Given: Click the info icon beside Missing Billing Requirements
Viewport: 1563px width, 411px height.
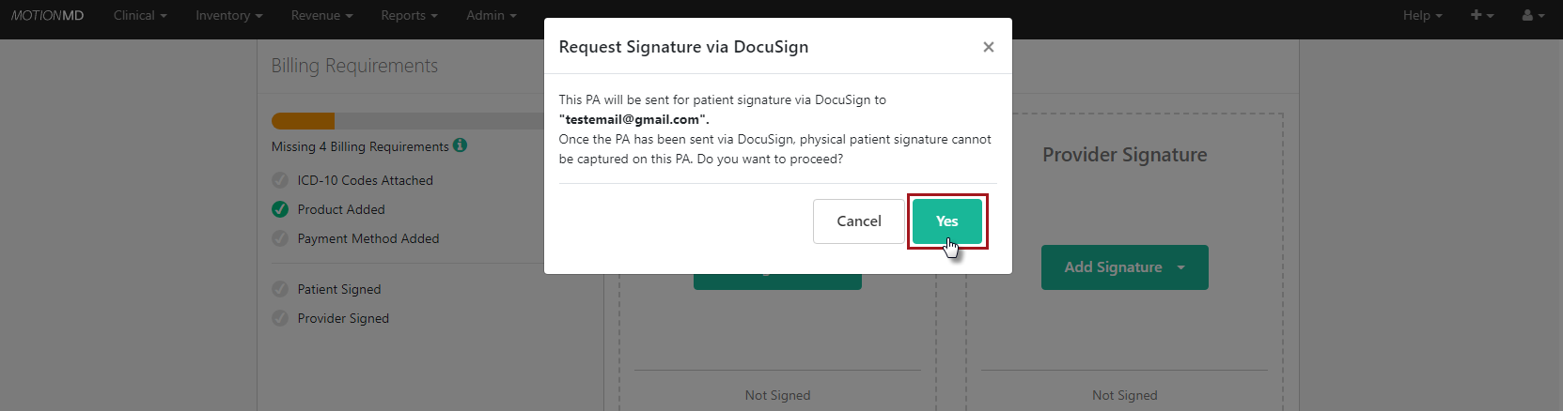Looking at the screenshot, I should 460,145.
